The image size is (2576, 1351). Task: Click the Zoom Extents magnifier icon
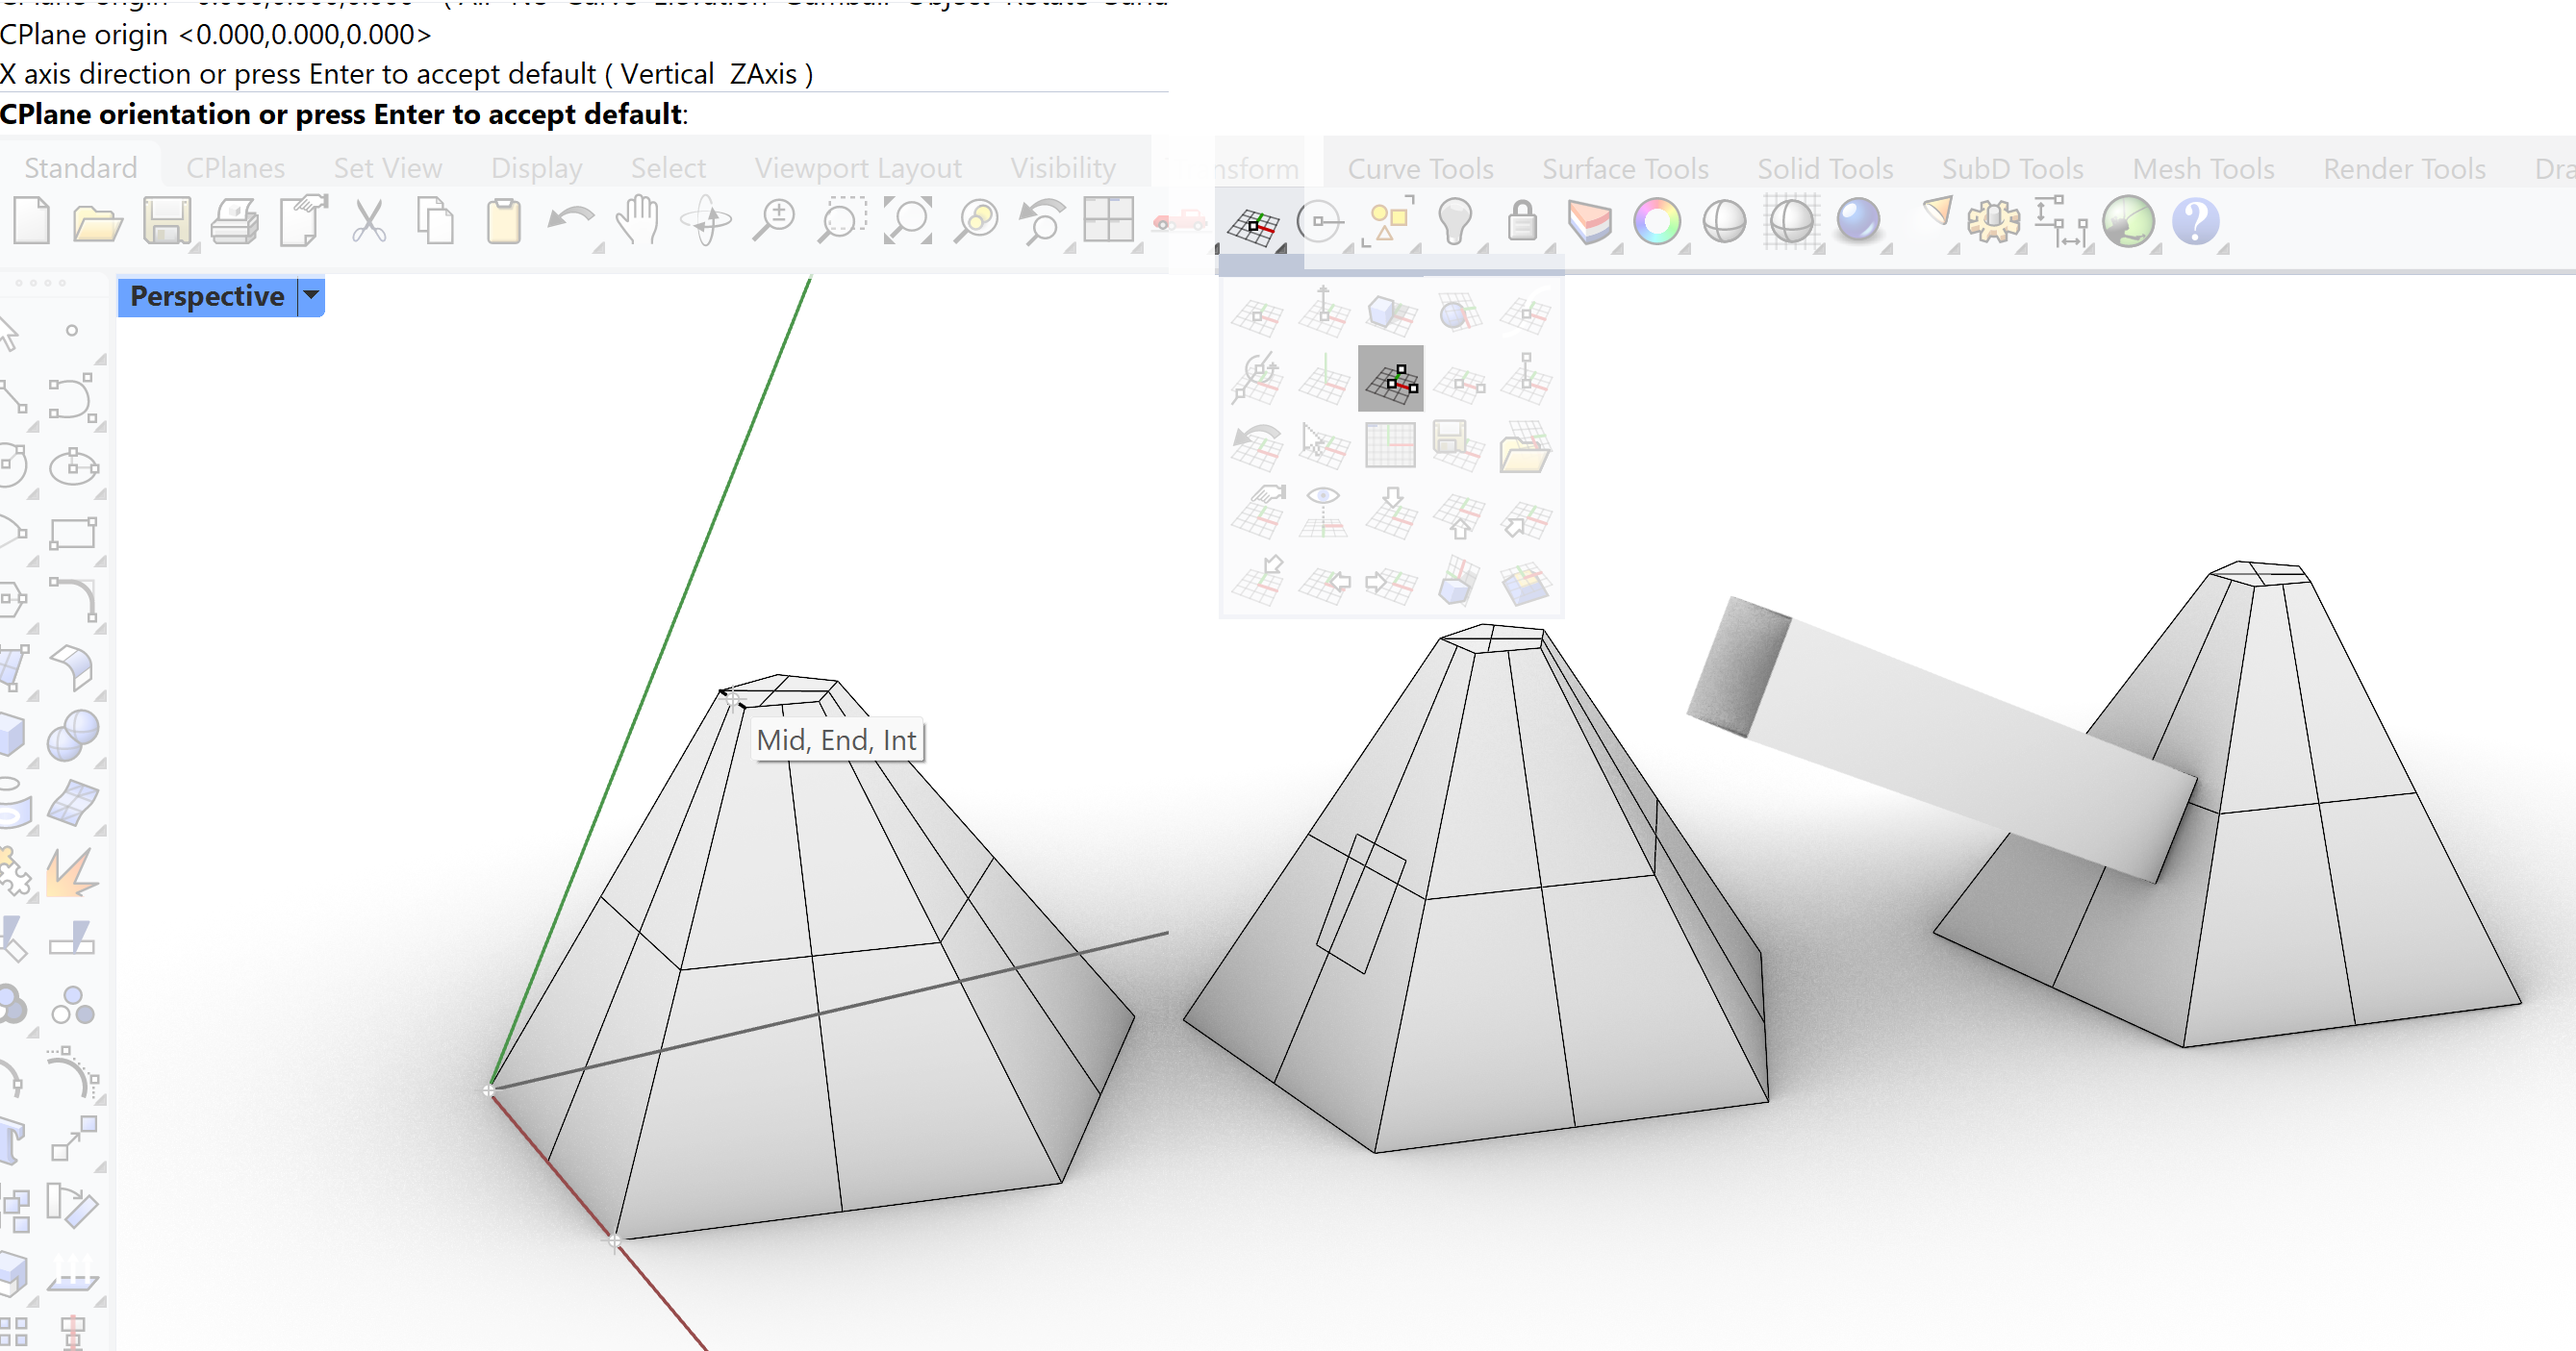point(908,222)
